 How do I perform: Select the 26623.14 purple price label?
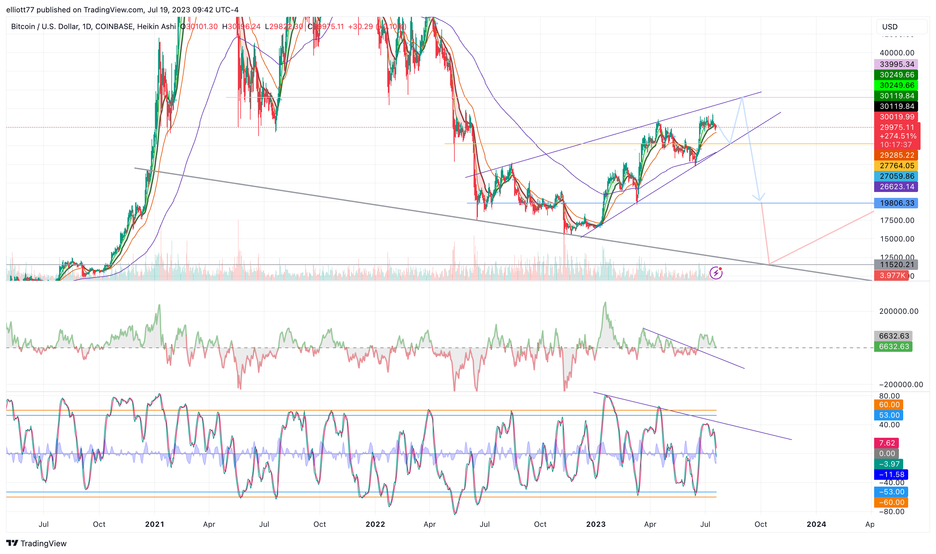coord(896,187)
